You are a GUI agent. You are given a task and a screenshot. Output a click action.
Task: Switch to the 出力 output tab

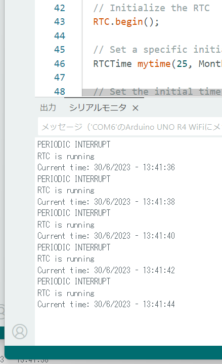coord(48,107)
